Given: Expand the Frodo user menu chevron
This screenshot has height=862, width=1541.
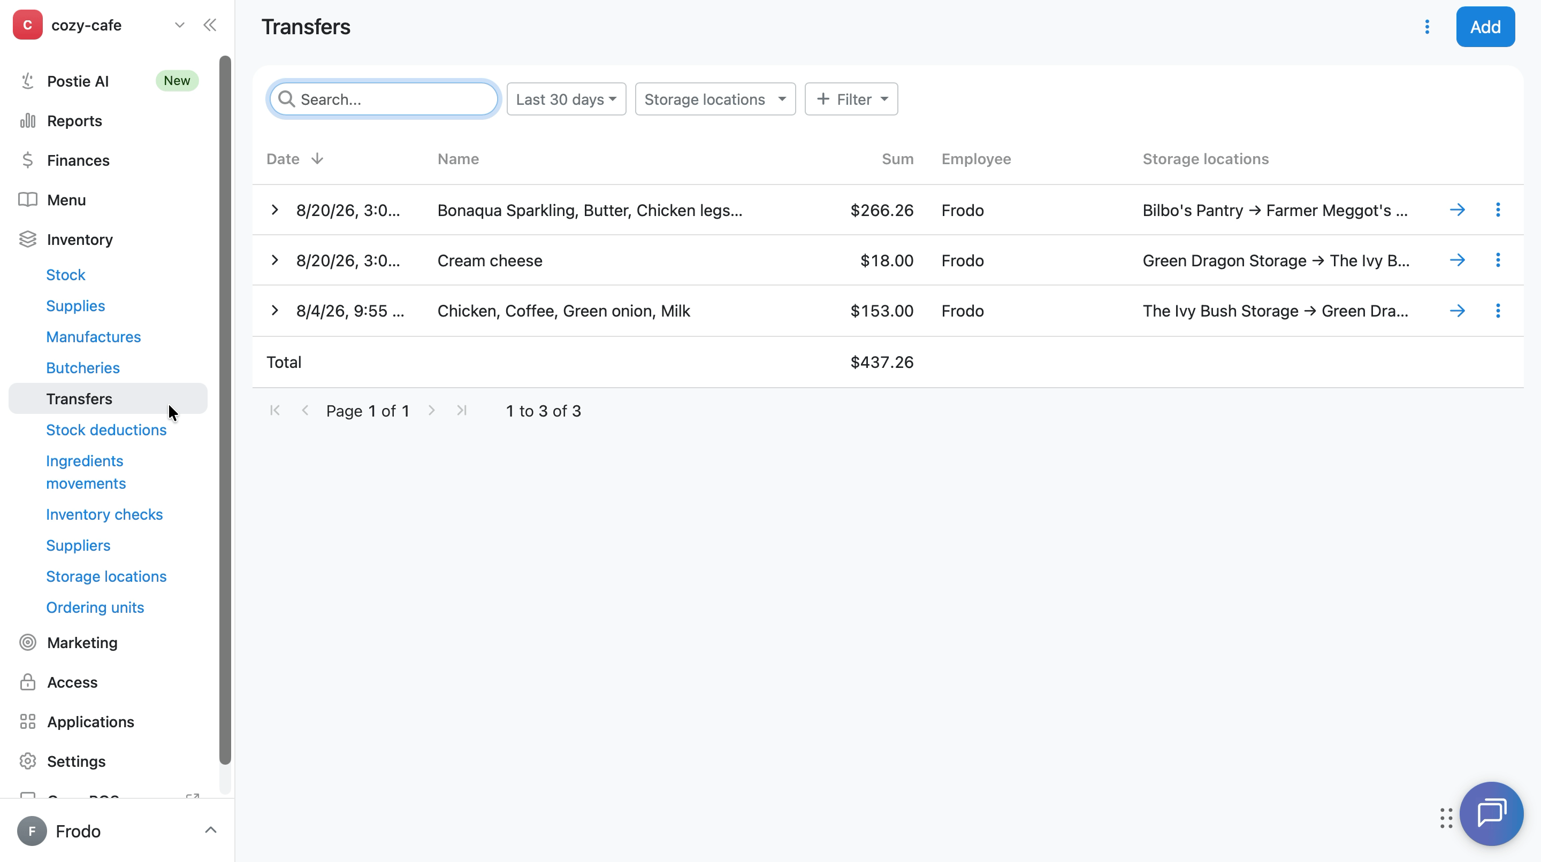Looking at the screenshot, I should tap(211, 830).
